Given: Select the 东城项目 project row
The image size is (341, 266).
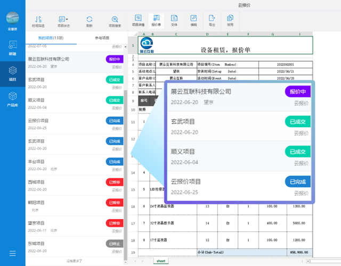Looking at the screenshot, I should [75, 247].
